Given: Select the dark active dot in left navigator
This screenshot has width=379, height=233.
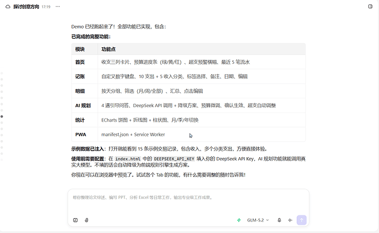Looking at the screenshot, I should tap(2, 116).
